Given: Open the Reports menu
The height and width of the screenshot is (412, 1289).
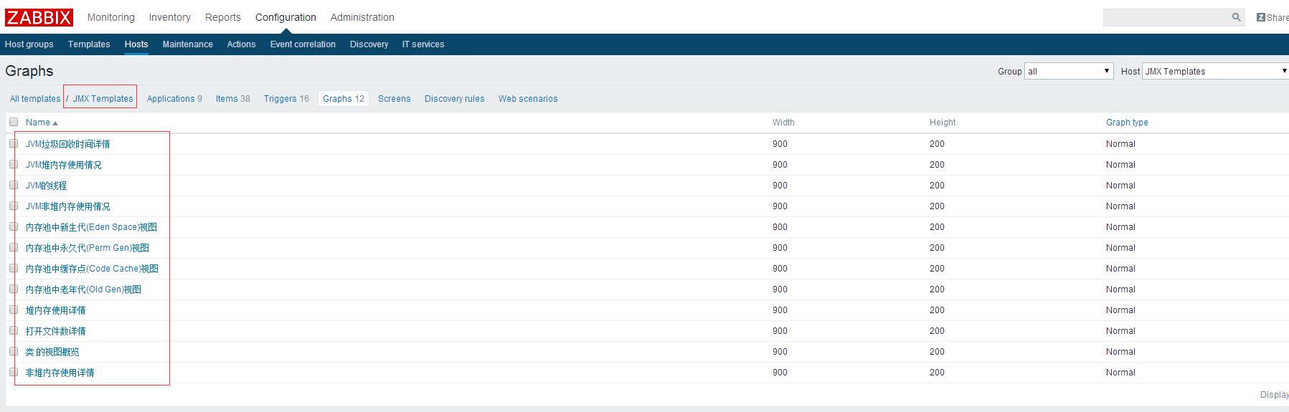Looking at the screenshot, I should [x=223, y=17].
